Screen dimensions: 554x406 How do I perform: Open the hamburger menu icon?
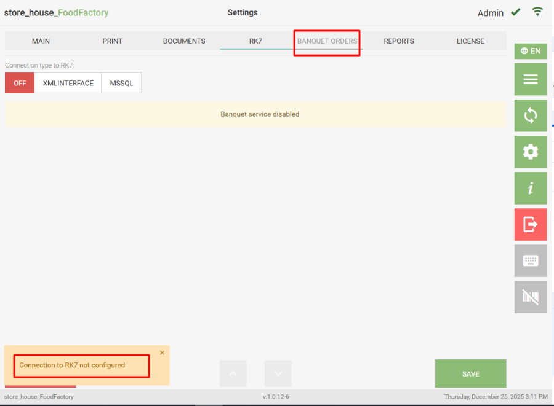(530, 79)
